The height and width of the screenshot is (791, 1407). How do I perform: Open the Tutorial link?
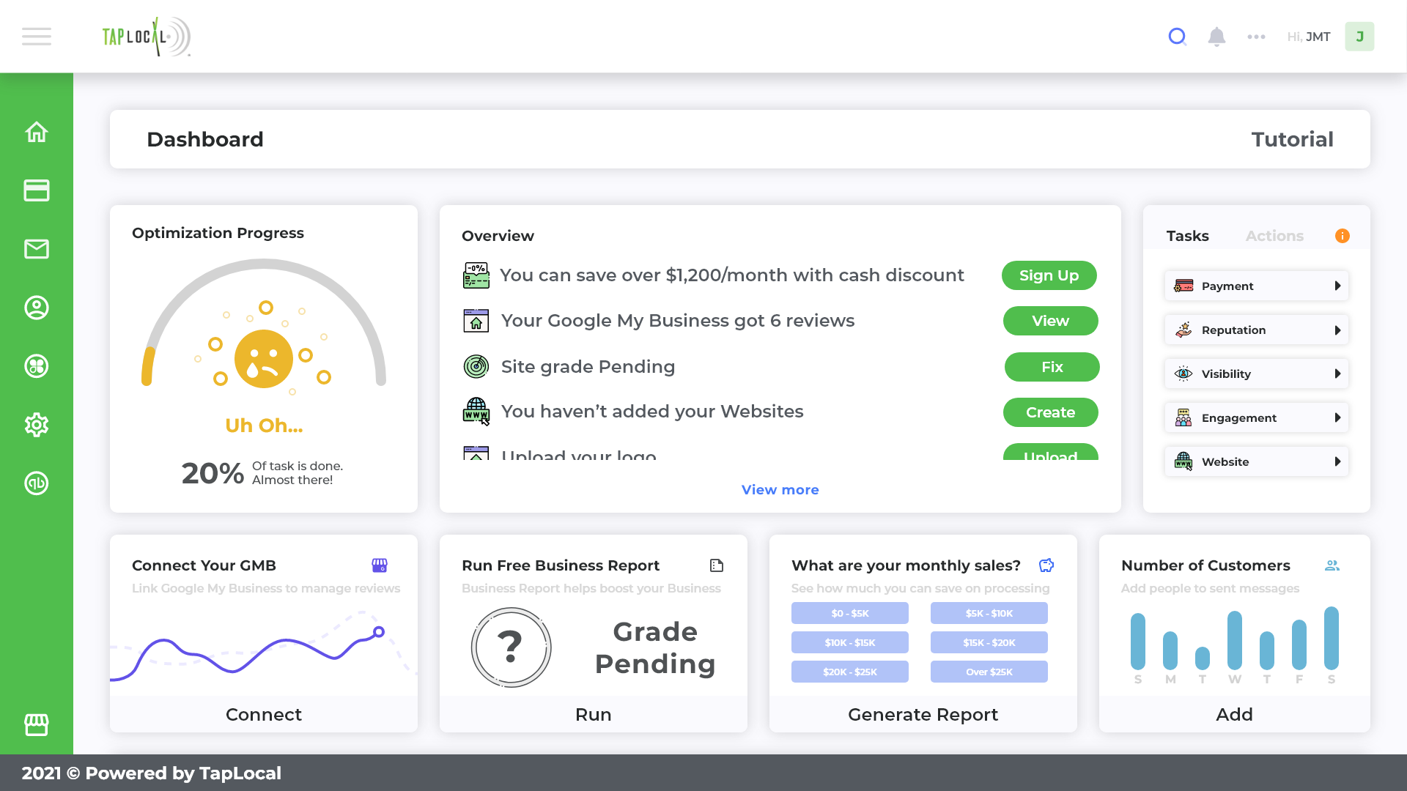[1292, 139]
